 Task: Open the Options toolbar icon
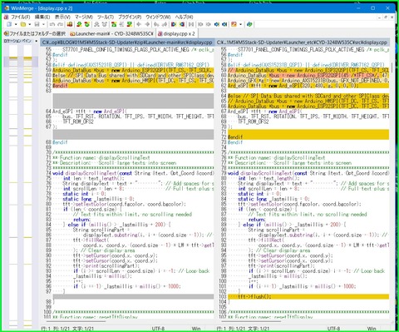[234, 24]
